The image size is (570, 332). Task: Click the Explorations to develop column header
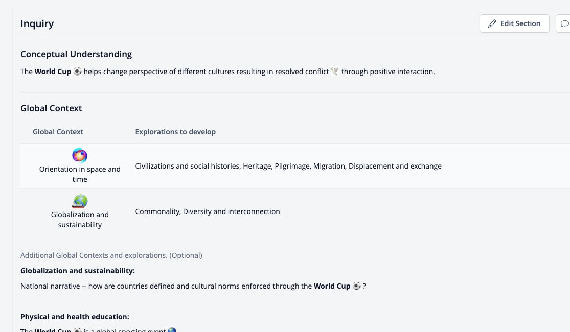pyautogui.click(x=175, y=132)
